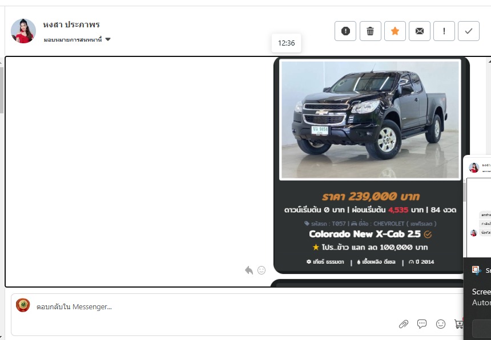Click the manual gear label เกียร์ ธรรมดา
Viewport: 491px width, 340px height.
pos(325,262)
